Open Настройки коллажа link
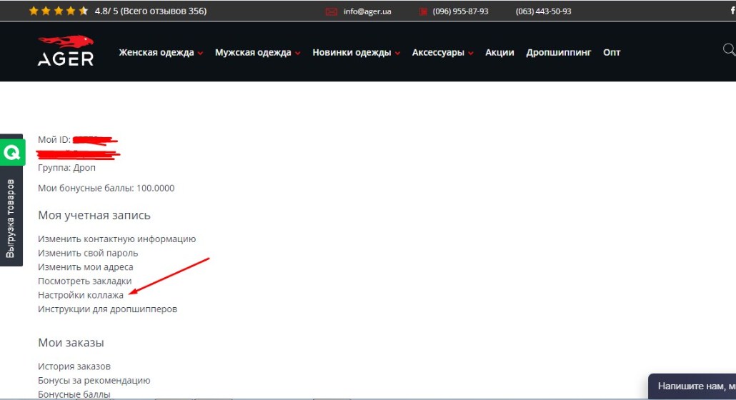Screen dimensions: 736x400 [81, 295]
